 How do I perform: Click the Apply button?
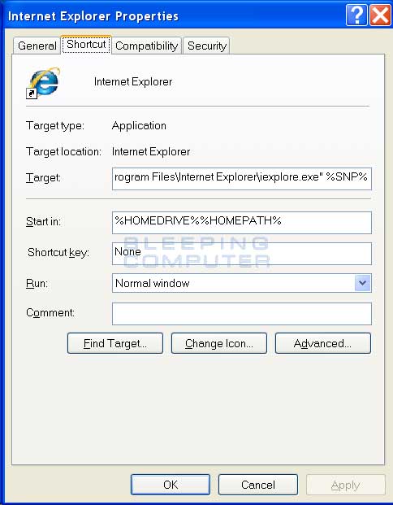(x=346, y=485)
